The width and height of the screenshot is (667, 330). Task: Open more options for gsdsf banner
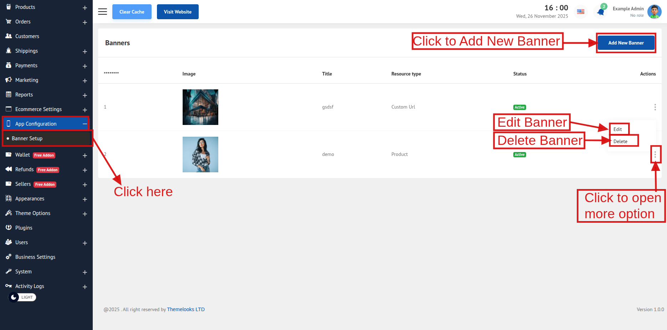pyautogui.click(x=655, y=107)
